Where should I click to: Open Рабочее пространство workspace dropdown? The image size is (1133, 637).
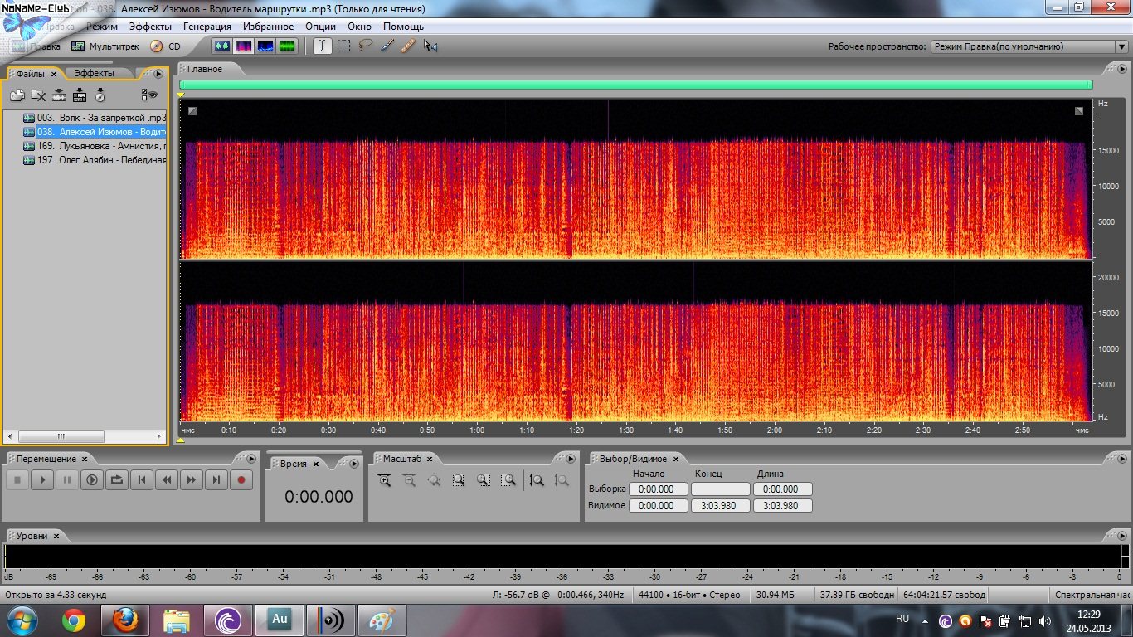(1028, 46)
